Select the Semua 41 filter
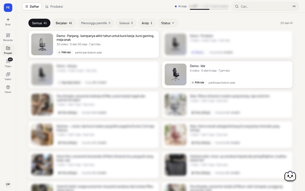This screenshot has width=305, height=191. pyautogui.click(x=39, y=23)
